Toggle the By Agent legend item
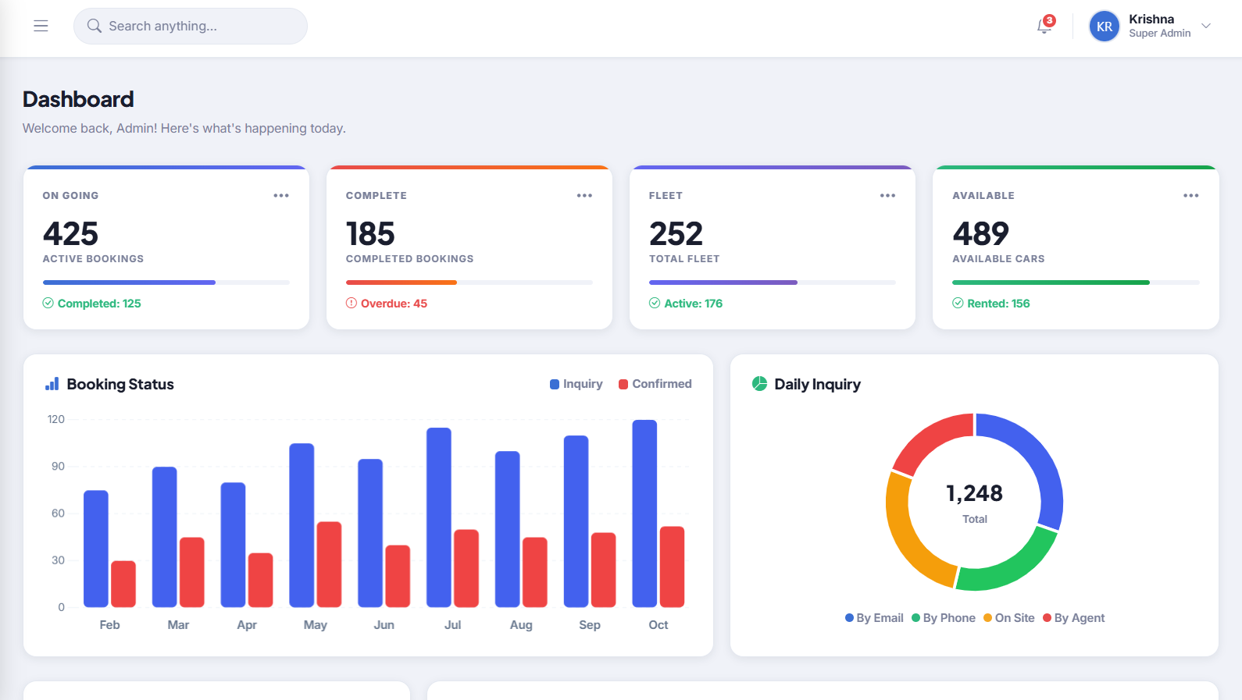Image resolution: width=1242 pixels, height=700 pixels. pyautogui.click(x=1074, y=618)
